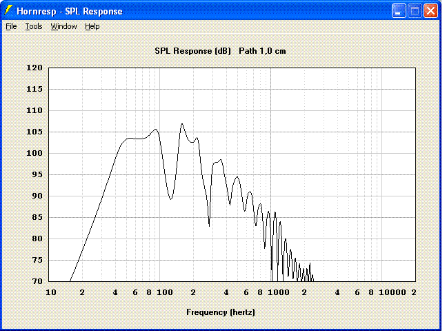Image resolution: width=447 pixels, height=335 pixels.
Task: Click the 10 label on frequency axis
Action: (51, 292)
